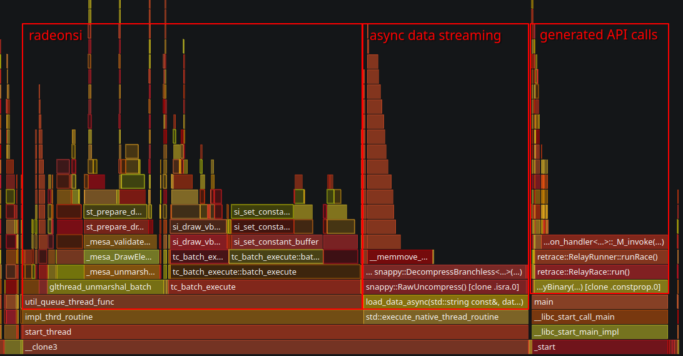
Task: Select the main function frame
Action: tap(600, 302)
